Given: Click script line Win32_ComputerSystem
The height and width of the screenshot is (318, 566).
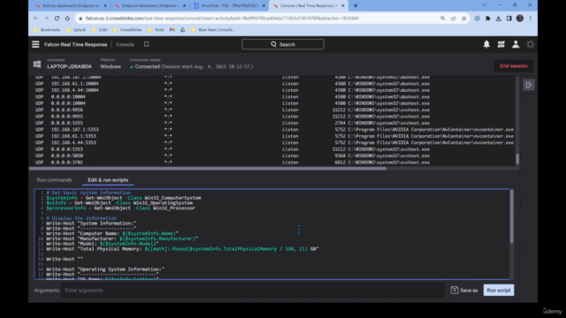Looking at the screenshot, I should (x=124, y=198).
